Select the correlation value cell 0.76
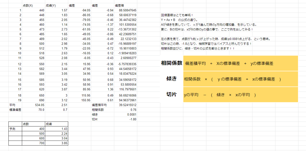 pos(125,110)
